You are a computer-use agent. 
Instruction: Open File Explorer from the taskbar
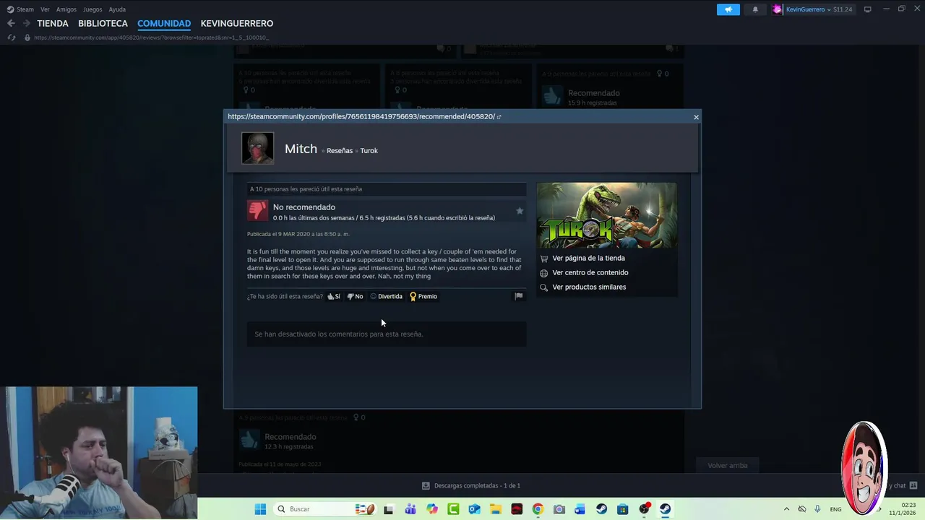[496, 509]
